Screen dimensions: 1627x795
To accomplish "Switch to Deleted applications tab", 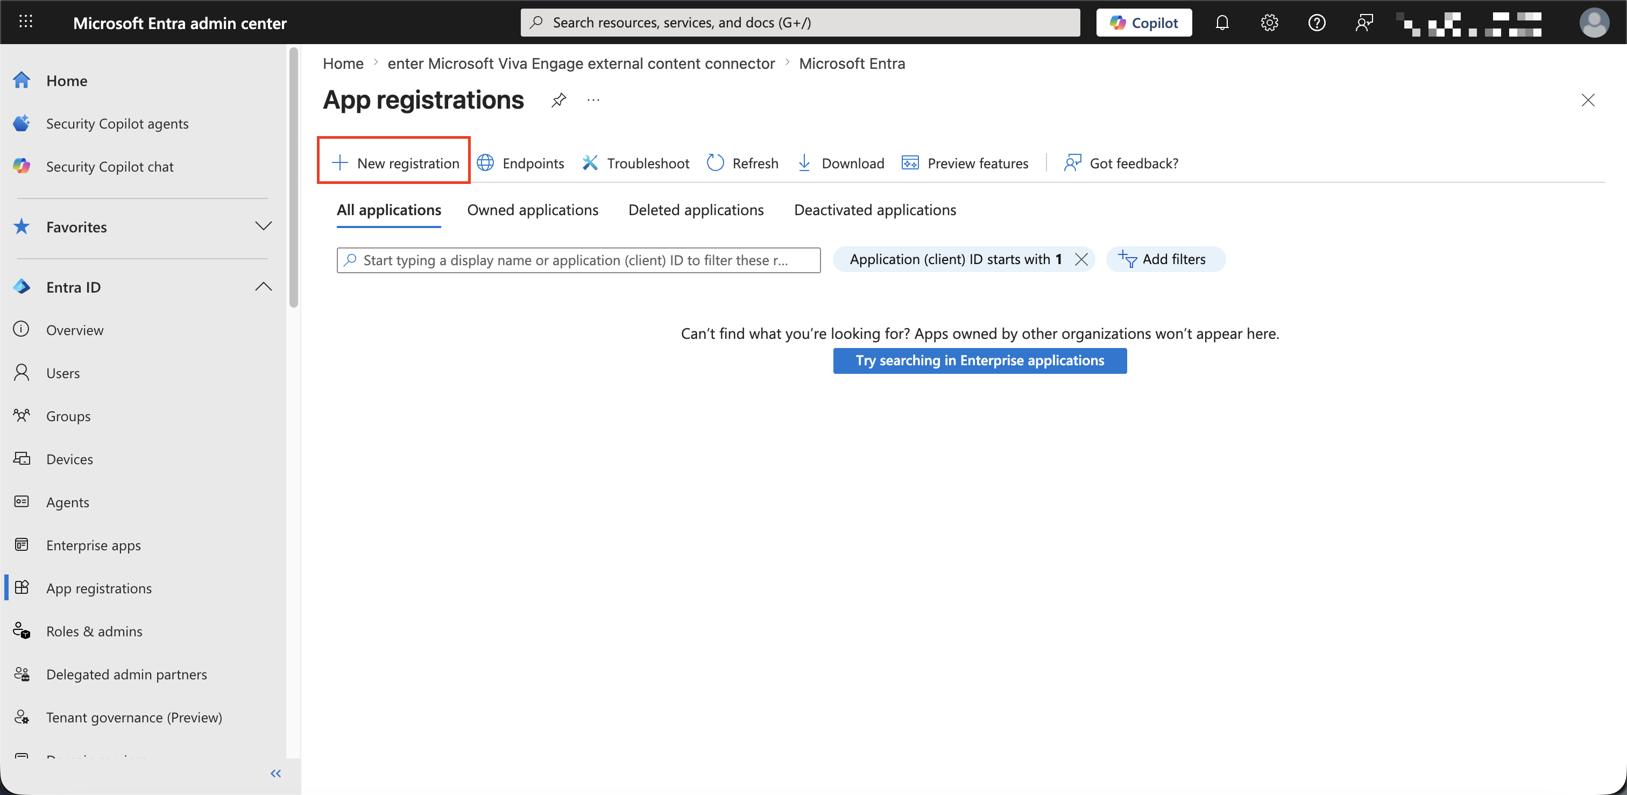I will [695, 210].
